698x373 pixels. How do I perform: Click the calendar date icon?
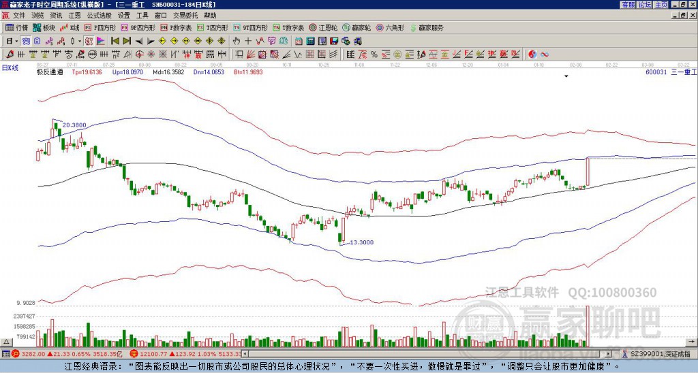299,41
